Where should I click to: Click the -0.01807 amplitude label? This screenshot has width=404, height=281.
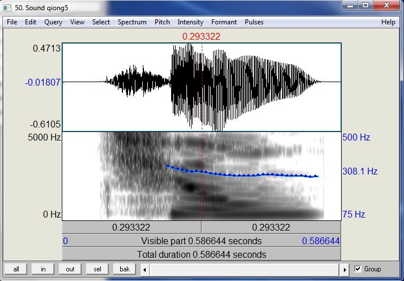42,82
